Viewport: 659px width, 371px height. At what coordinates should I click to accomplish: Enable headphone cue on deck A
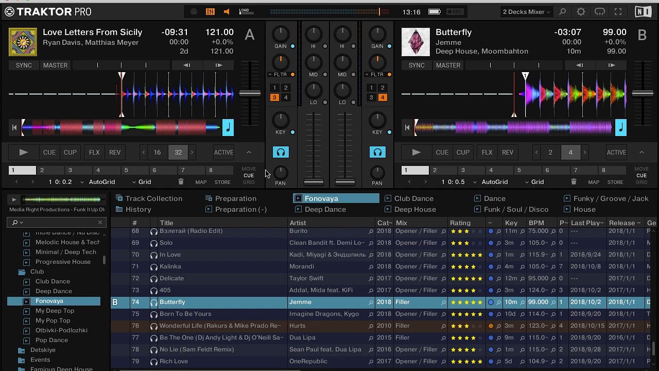tap(281, 152)
